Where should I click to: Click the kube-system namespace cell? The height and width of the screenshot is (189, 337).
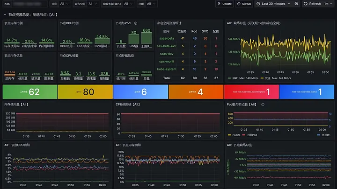pyautogui.click(x=167, y=69)
